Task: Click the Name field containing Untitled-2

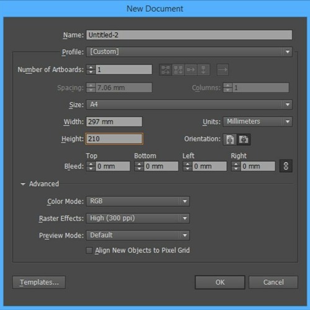Action: (189, 35)
